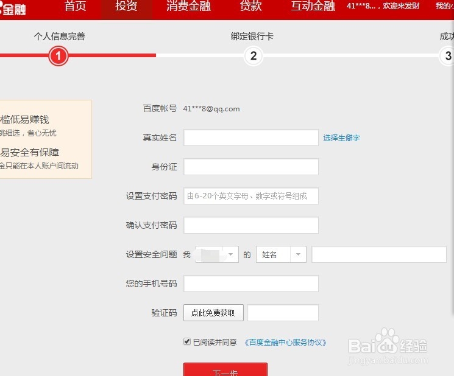
Task: Focus the 身份证 input field
Action: pyautogui.click(x=251, y=167)
